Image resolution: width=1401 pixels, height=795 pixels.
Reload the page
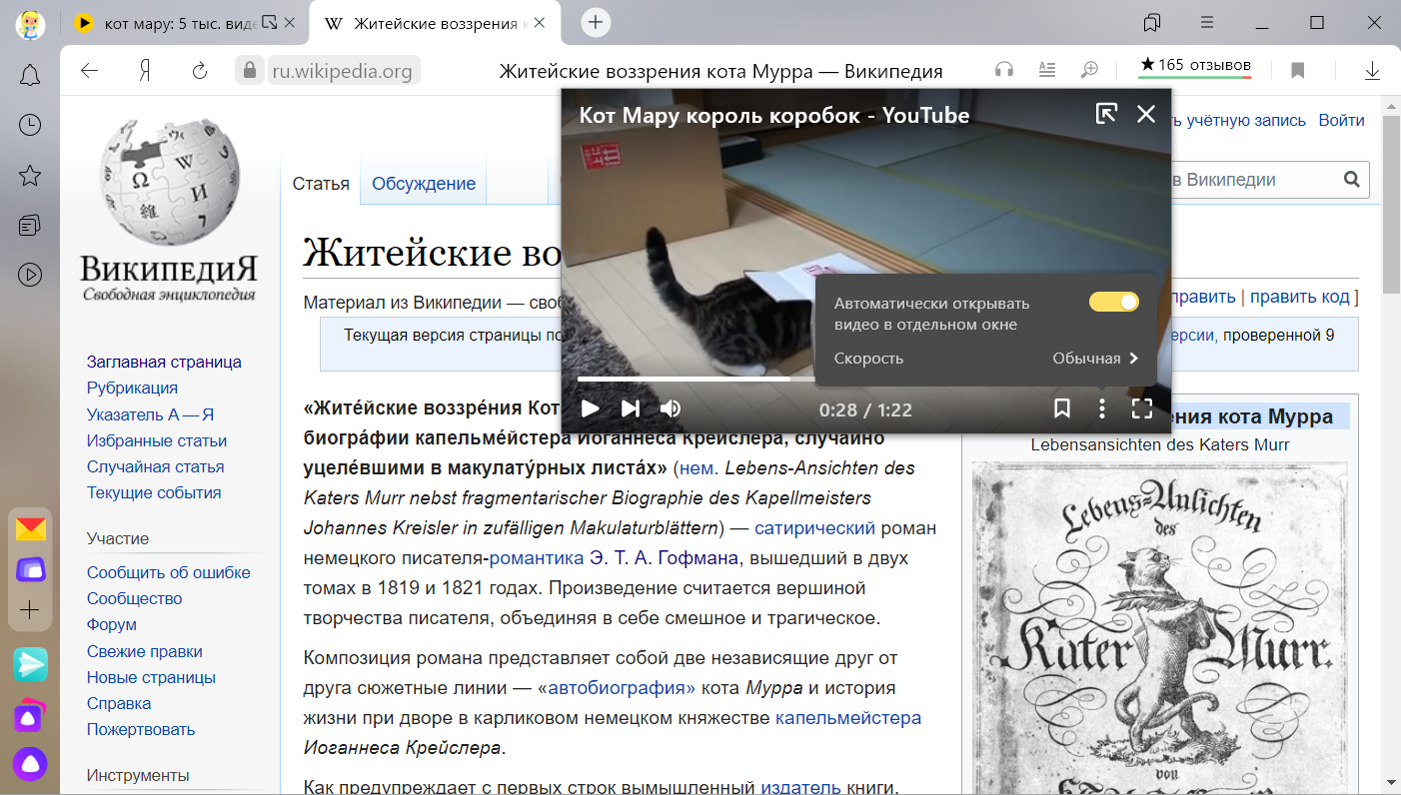199,70
